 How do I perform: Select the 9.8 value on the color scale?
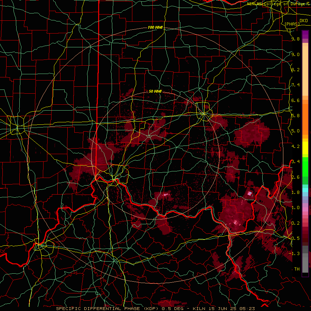coord(295,39)
